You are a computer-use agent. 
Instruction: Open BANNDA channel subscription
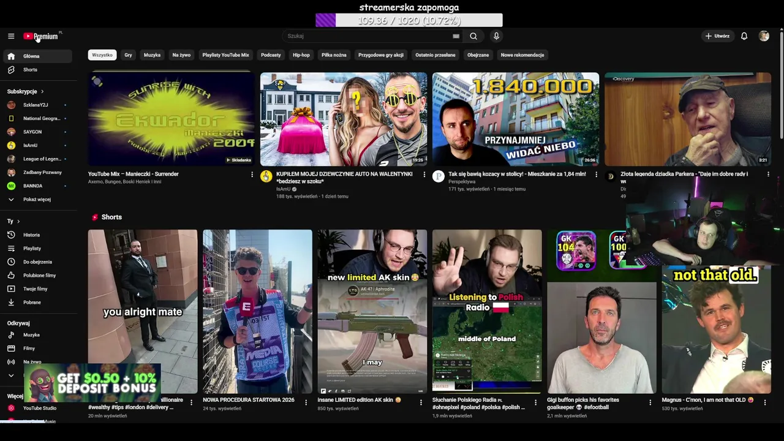(37, 186)
